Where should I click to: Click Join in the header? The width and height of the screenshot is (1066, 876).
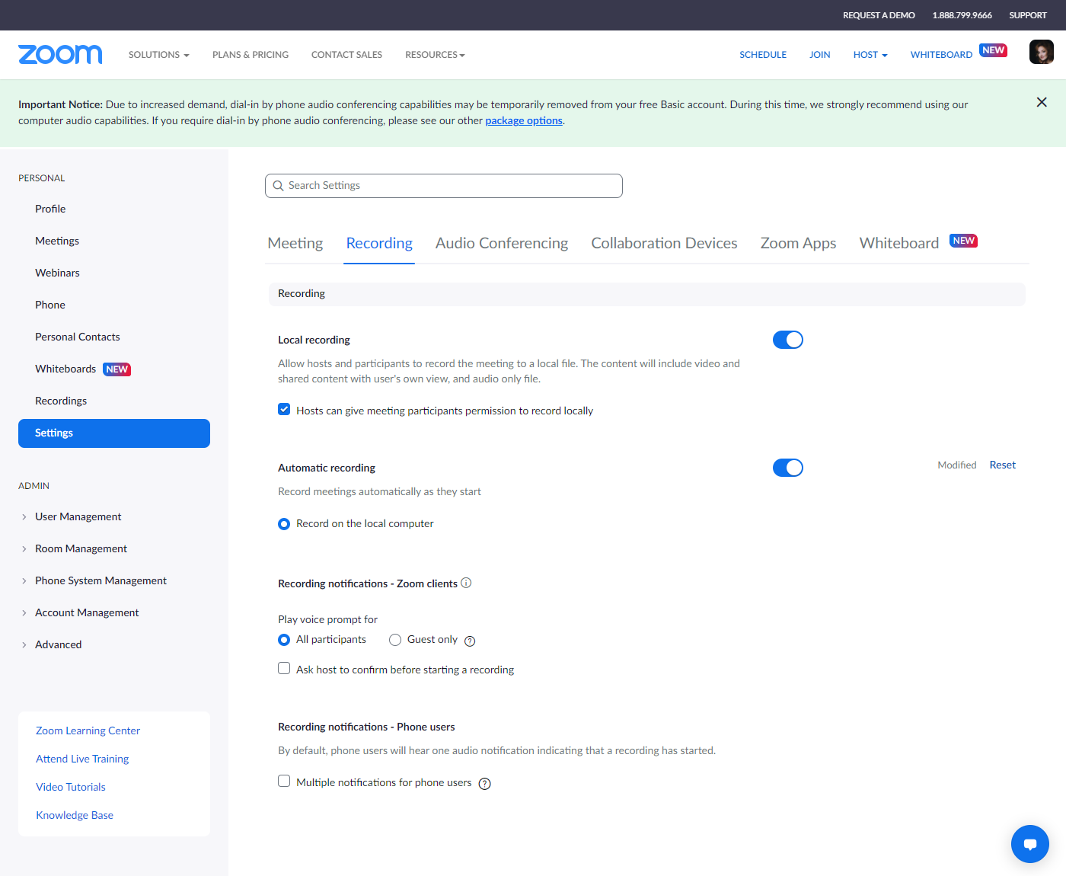[820, 55]
